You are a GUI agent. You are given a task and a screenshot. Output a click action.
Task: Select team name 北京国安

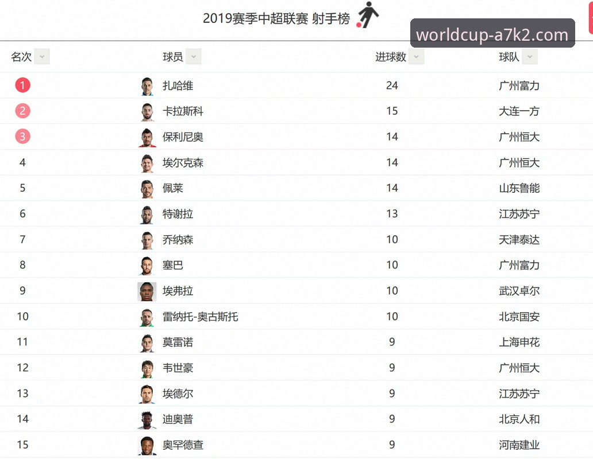coord(519,317)
